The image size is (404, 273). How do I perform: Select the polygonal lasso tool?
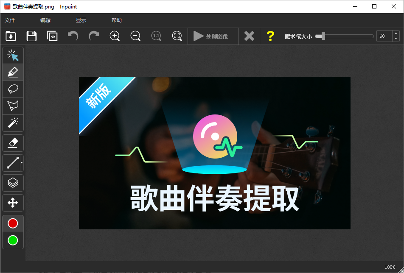(x=13, y=106)
